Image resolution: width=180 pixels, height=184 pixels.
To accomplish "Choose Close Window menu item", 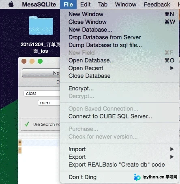I will coord(120,22).
